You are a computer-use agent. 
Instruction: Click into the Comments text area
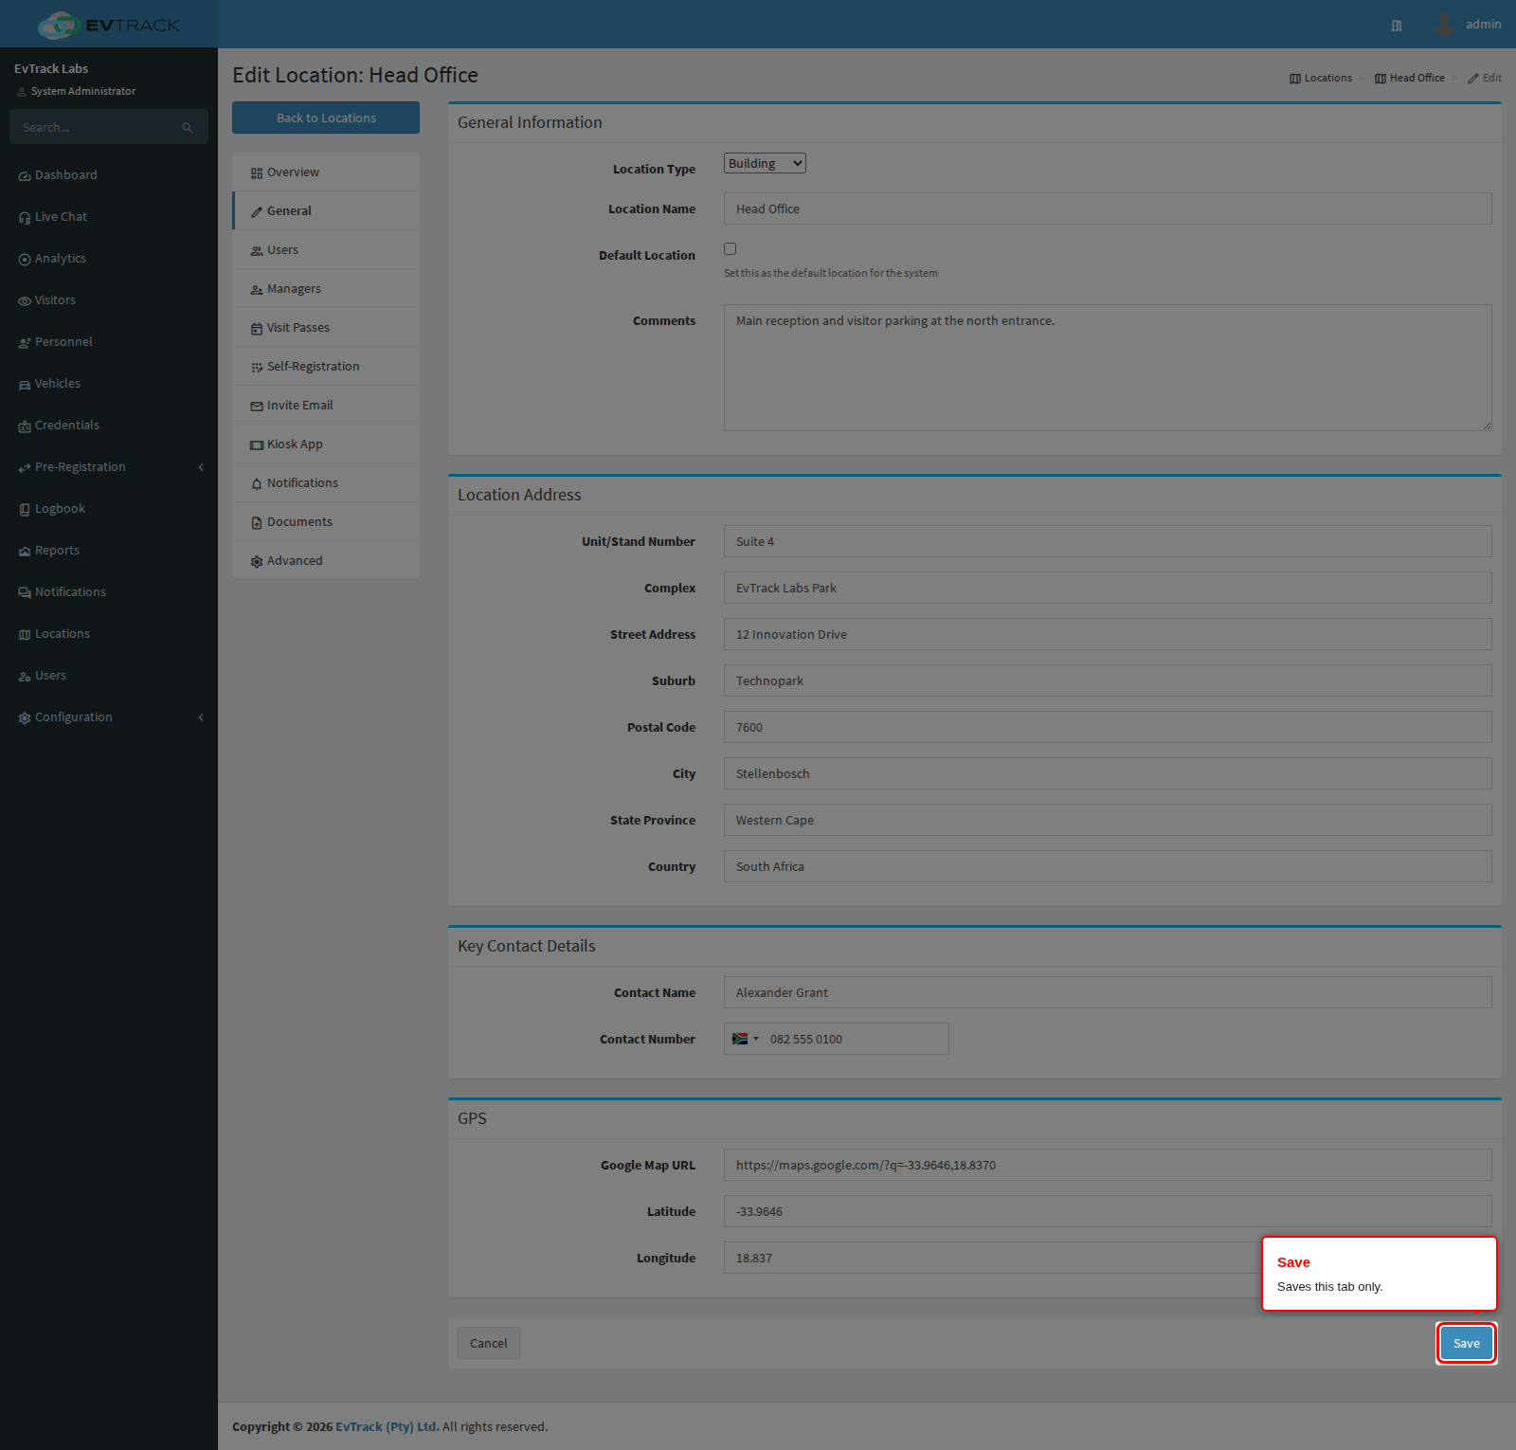[x=1108, y=368]
